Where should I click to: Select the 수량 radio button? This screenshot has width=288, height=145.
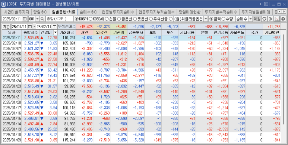click(x=223, y=19)
